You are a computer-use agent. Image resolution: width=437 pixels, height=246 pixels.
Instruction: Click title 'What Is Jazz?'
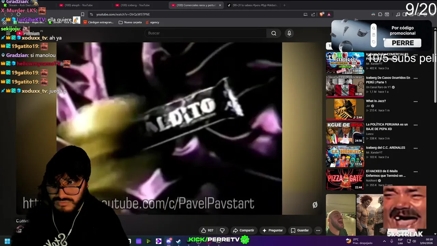click(376, 101)
